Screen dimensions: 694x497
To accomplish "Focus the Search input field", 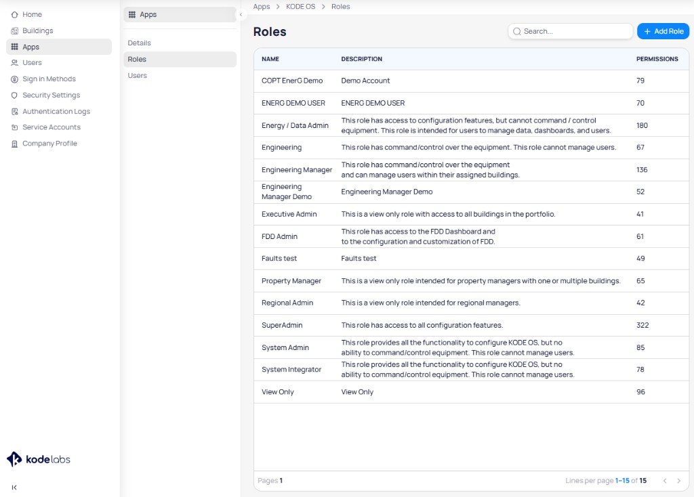I will (570, 31).
